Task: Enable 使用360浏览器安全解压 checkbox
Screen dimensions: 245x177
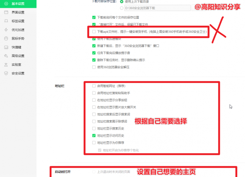Action: tap(94, 67)
